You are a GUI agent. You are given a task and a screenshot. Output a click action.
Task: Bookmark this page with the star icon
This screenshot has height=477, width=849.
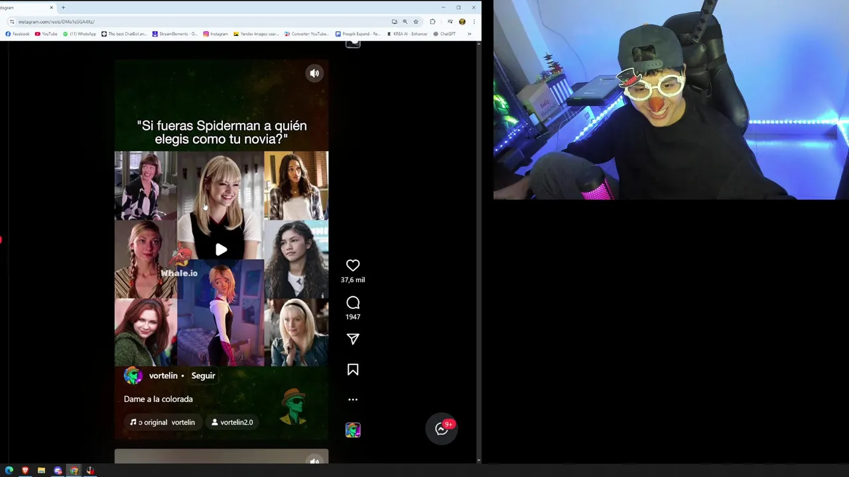[x=416, y=22]
